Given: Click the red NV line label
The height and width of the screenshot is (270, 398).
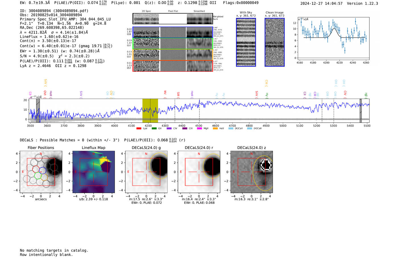Looking at the screenshot, I should click(165, 93).
